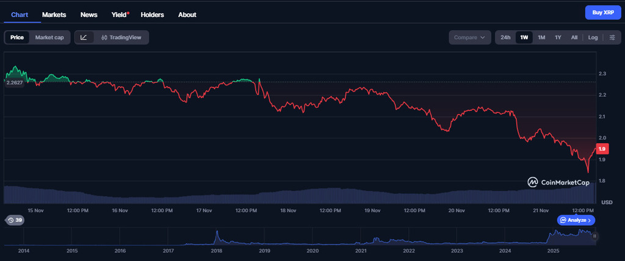The height and width of the screenshot is (261, 625).
Task: Open the Markets tab
Action: point(54,14)
